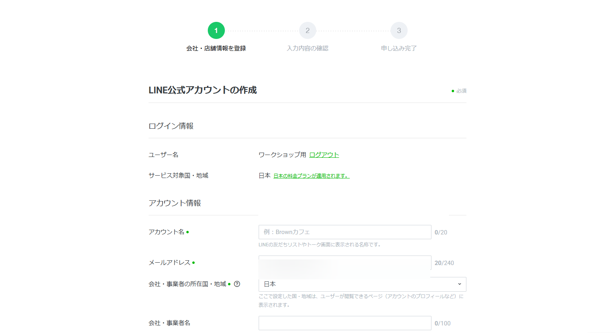The image size is (615, 333).
Task: Click the 申し込み完了 step label
Action: click(398, 47)
